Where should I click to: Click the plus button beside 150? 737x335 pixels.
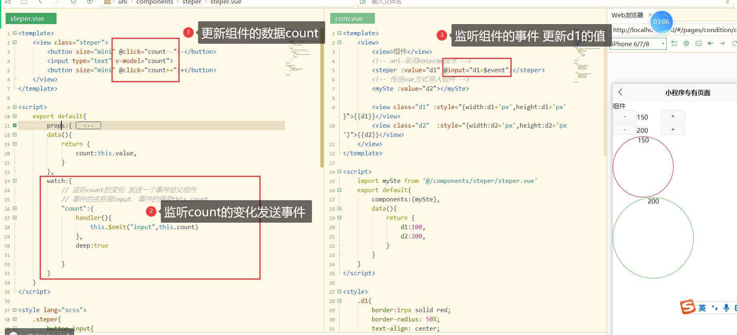coord(673,116)
